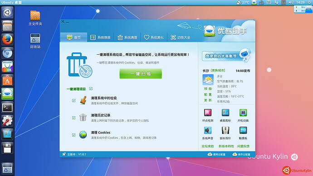Click 使用云配置 in the status bar
313x176 pixels.
tap(216, 154)
